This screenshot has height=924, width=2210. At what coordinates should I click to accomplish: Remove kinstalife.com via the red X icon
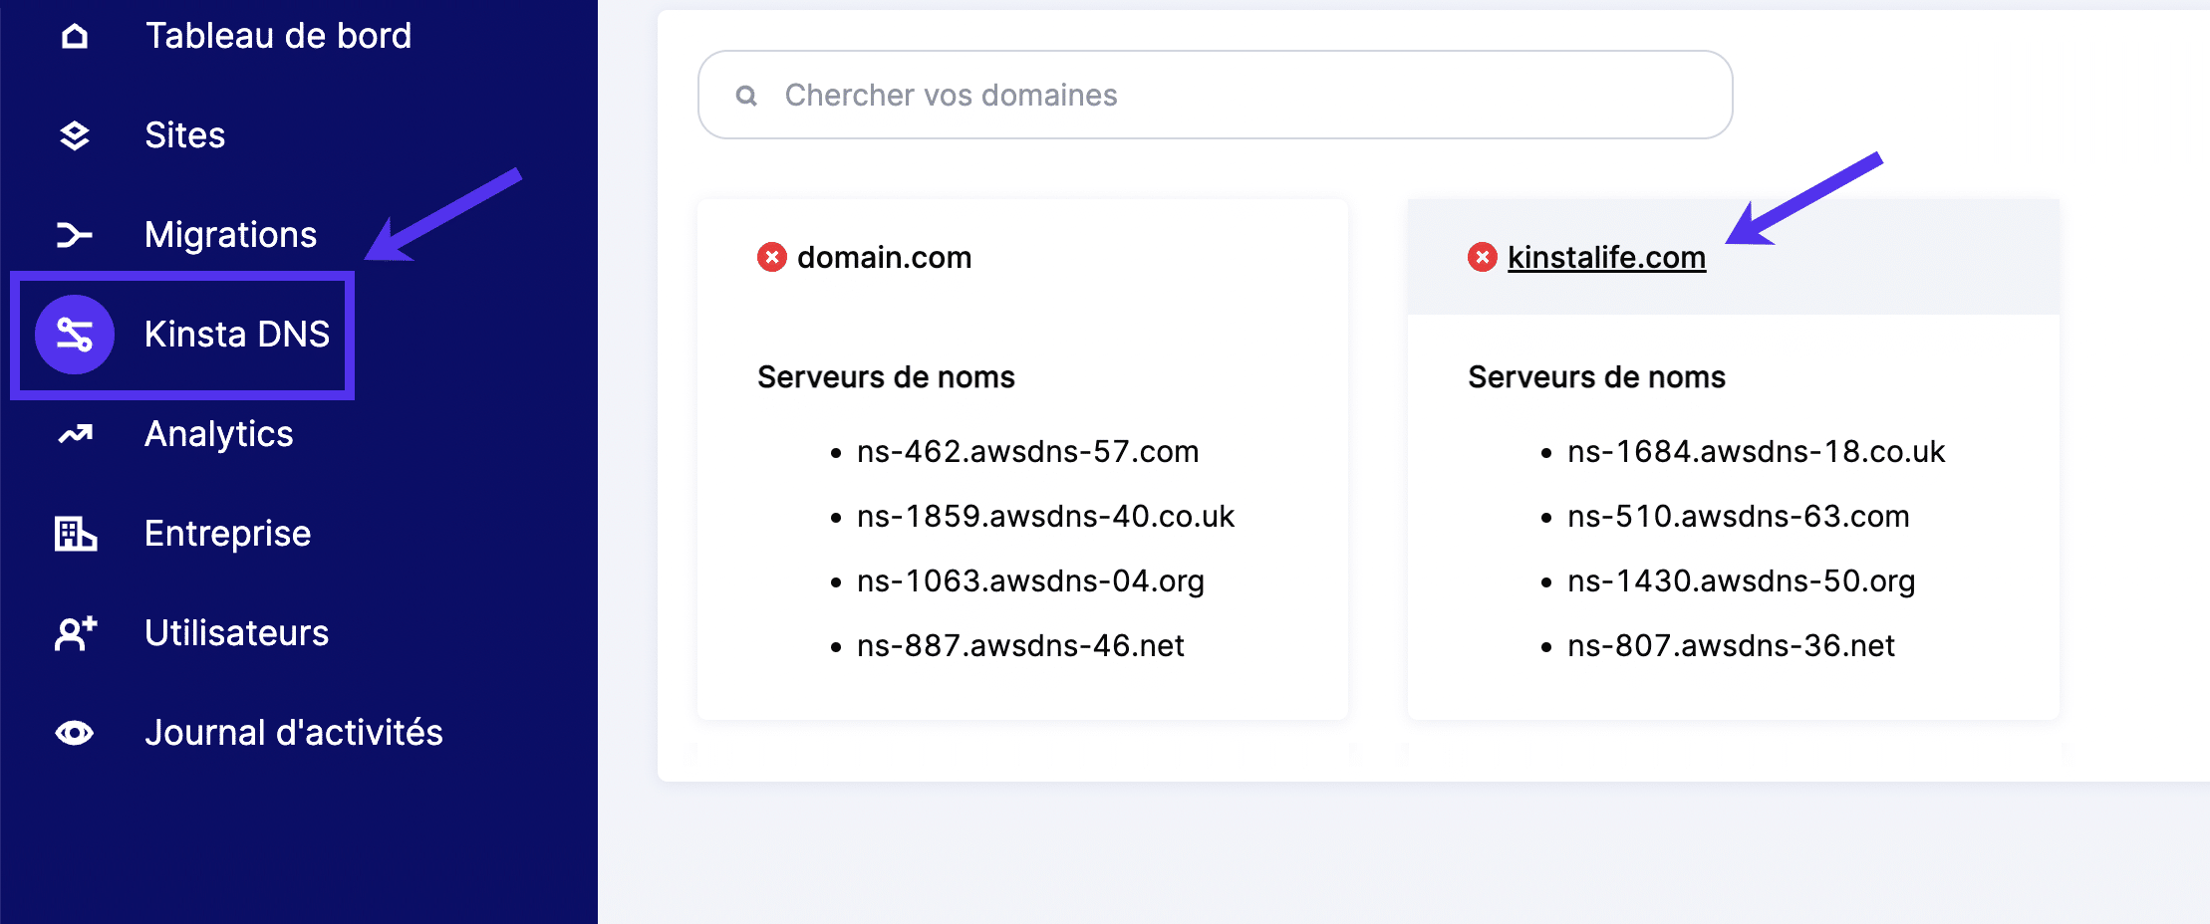1481,257
